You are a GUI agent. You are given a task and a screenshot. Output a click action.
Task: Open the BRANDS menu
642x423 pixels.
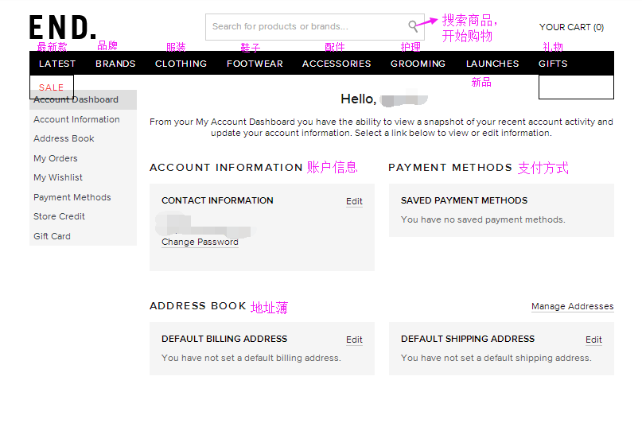tap(115, 64)
